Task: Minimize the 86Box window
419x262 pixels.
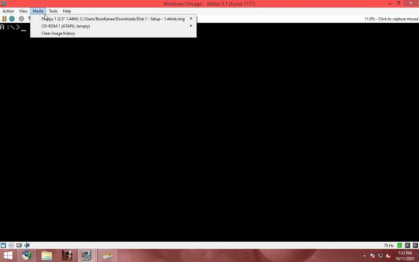Action: [390, 4]
